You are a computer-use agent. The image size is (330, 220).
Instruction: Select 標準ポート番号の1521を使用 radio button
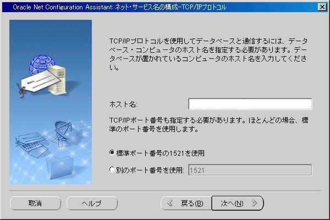click(x=112, y=153)
